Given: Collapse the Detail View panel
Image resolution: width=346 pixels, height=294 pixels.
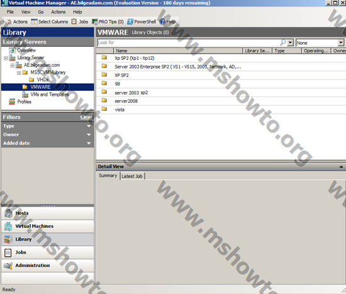Looking at the screenshot, I should [x=341, y=167].
